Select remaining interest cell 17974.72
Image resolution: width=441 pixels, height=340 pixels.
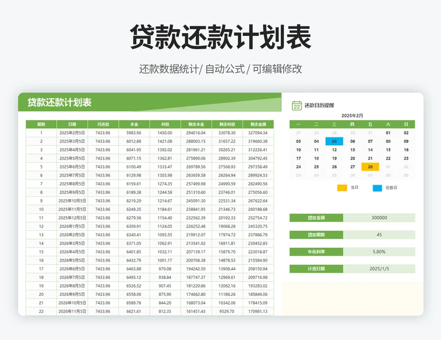227,235
